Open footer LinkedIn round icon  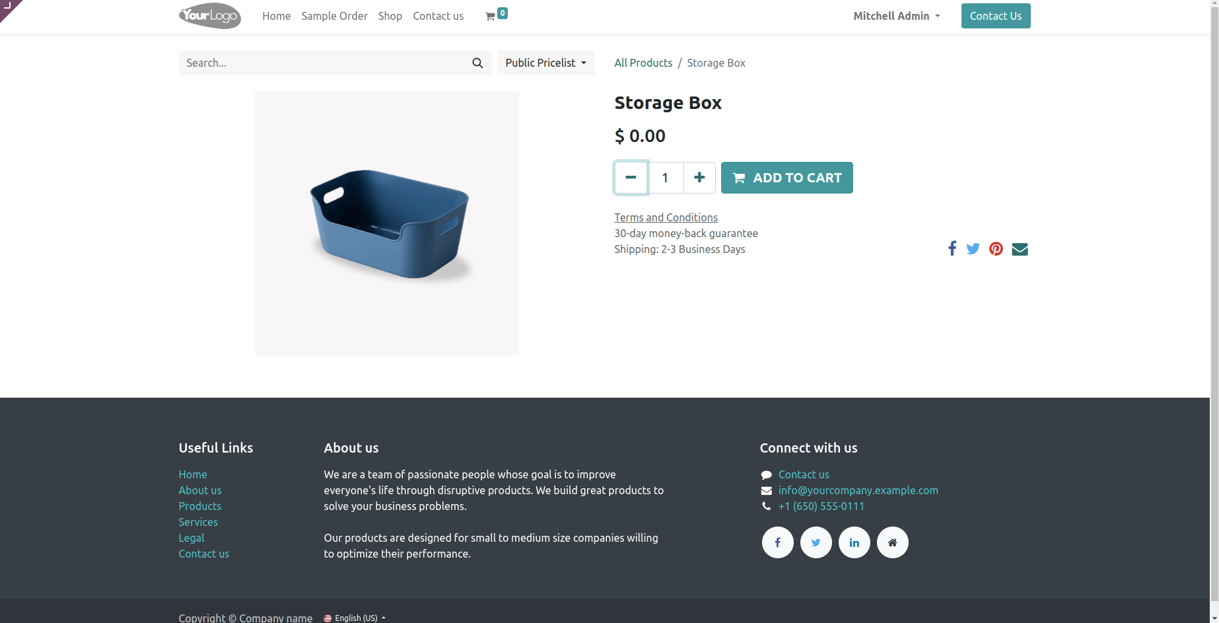tap(854, 542)
